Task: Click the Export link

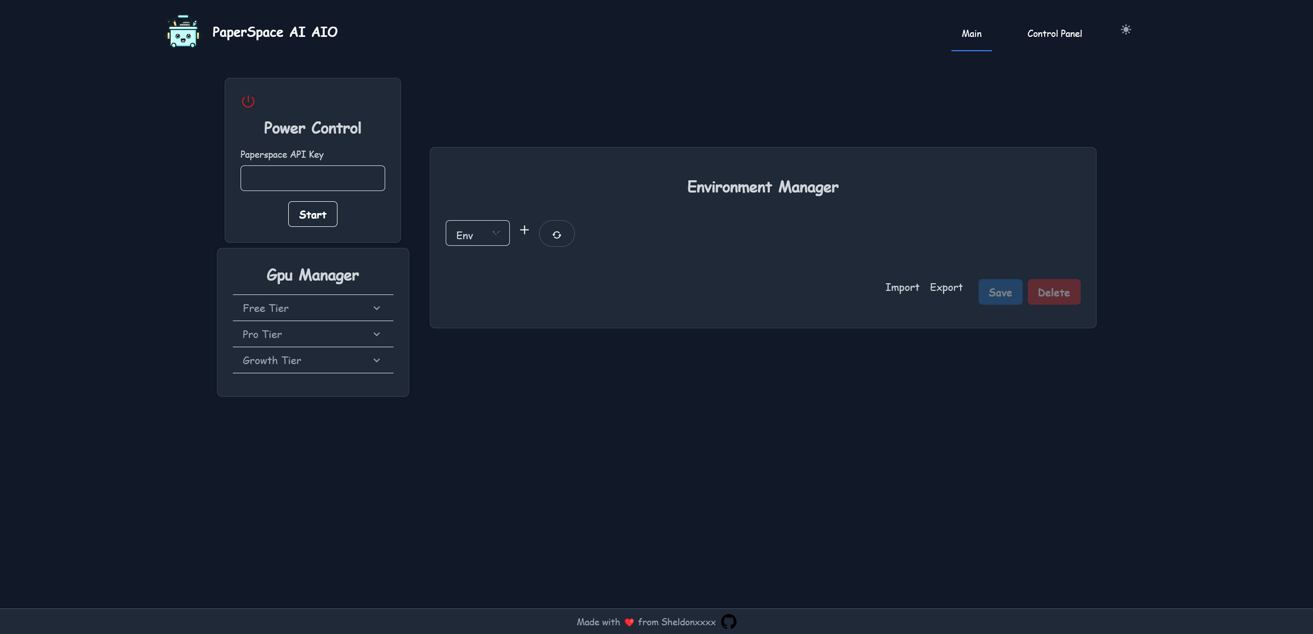Action: 946,287
